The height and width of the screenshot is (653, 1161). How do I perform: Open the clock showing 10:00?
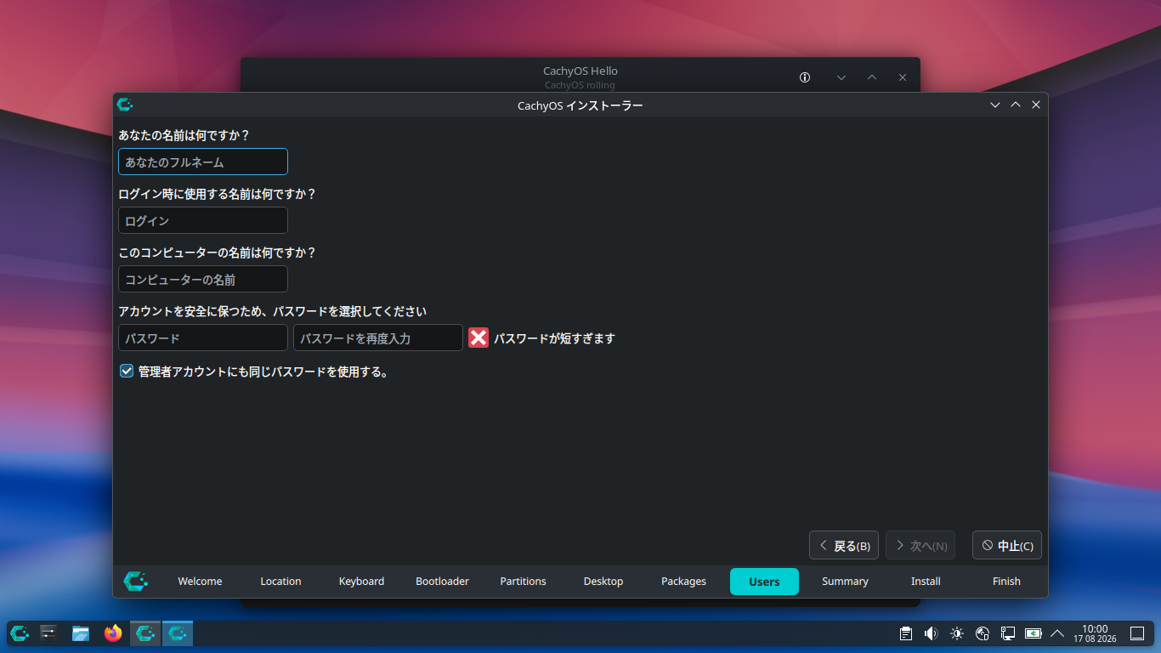(x=1095, y=633)
